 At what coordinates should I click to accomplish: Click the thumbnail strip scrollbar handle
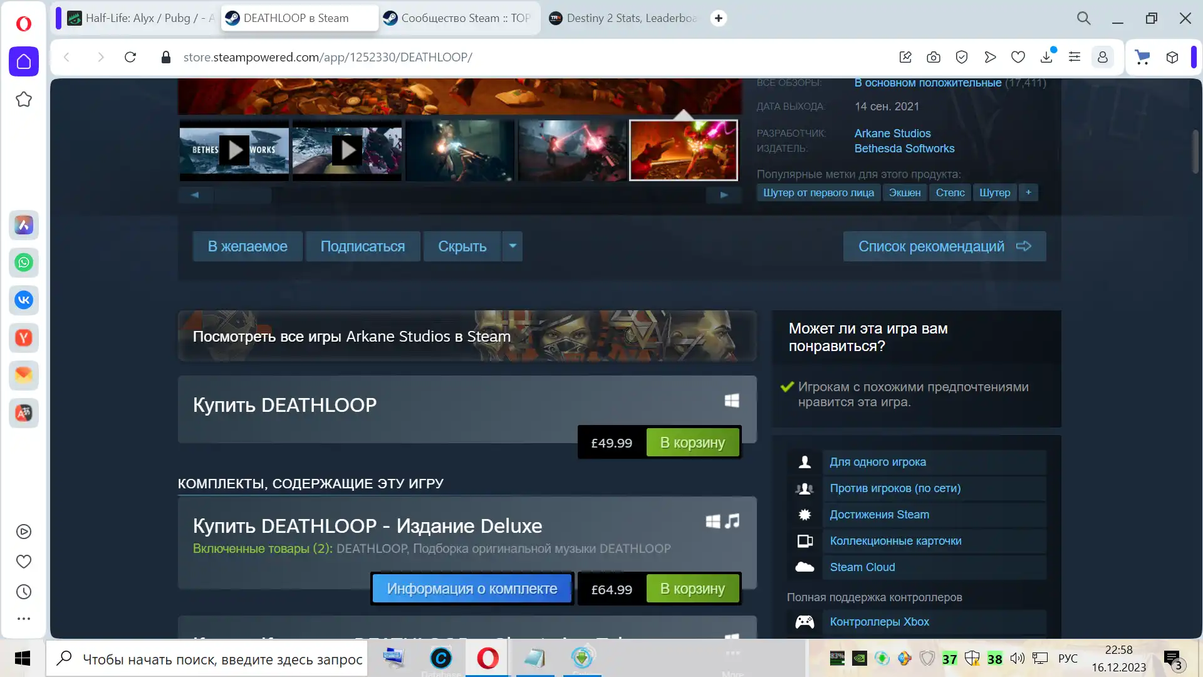(243, 195)
